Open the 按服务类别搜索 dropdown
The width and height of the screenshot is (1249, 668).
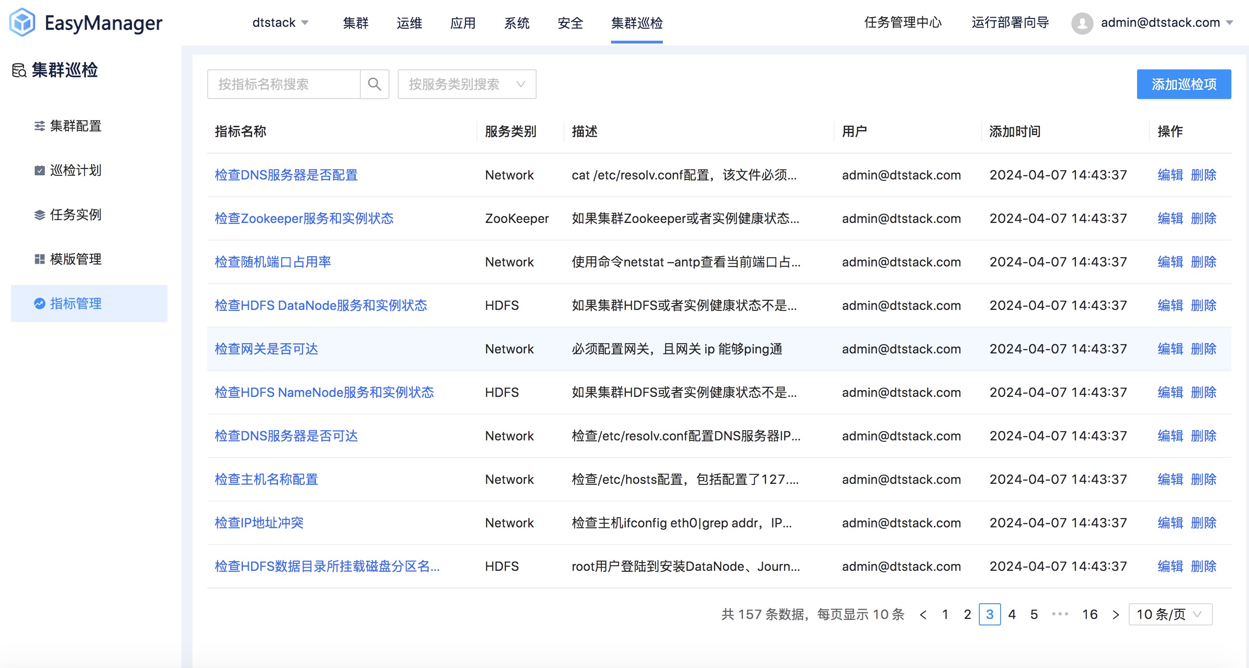pos(467,84)
